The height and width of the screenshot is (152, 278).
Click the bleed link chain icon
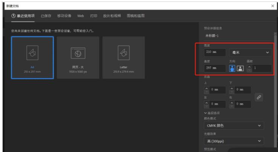point(260,96)
